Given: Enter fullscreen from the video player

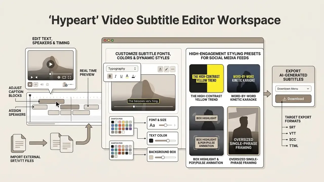Looking at the screenshot, I should click(69, 77).
